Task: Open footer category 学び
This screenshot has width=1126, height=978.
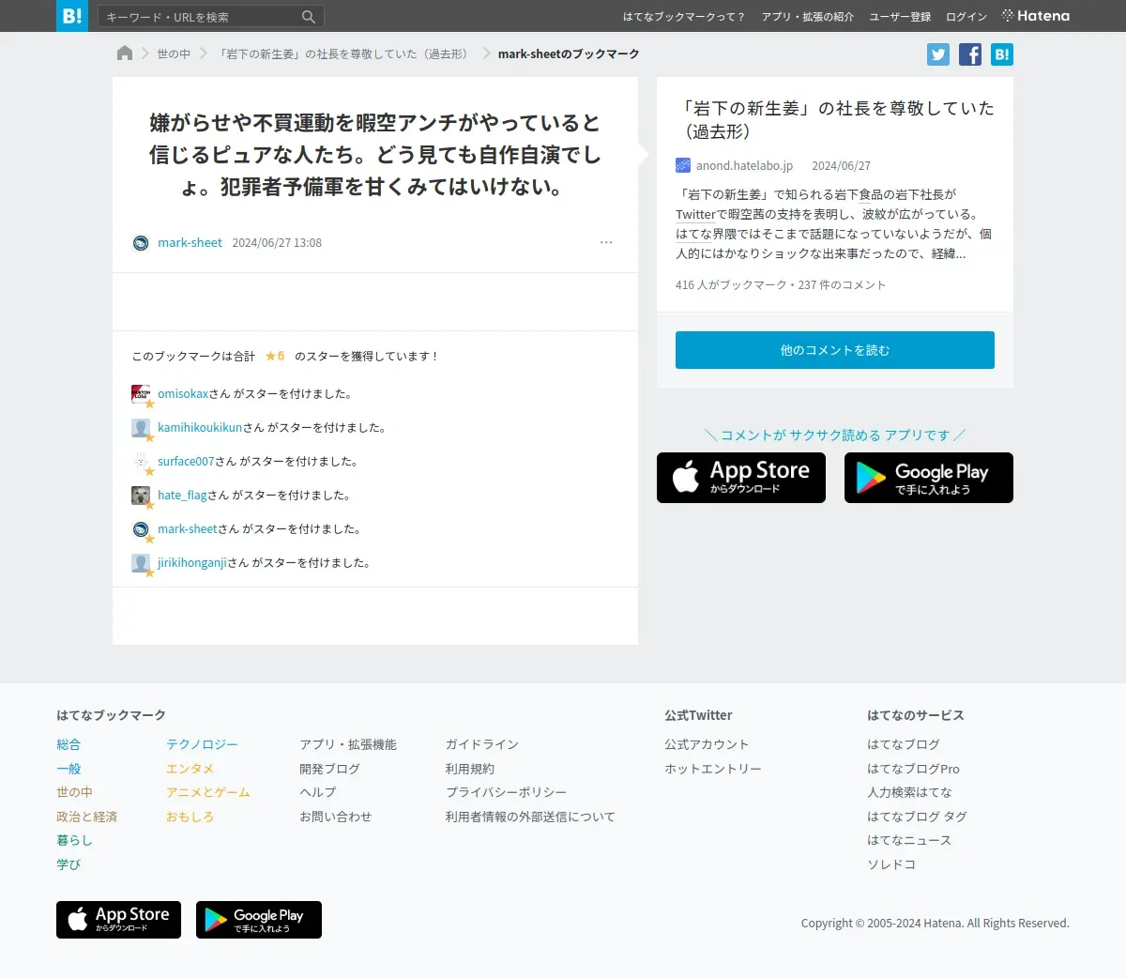Action: [x=68, y=864]
